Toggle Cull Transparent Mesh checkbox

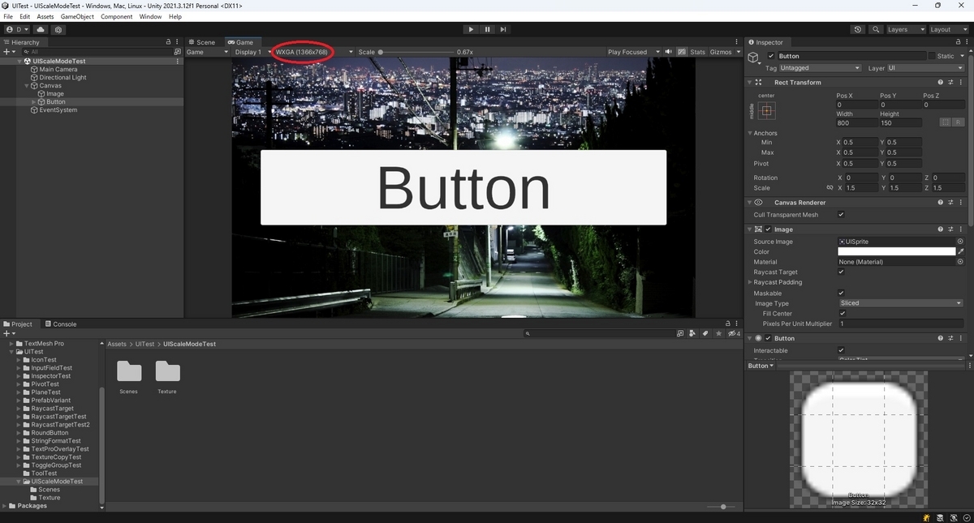pyautogui.click(x=841, y=215)
